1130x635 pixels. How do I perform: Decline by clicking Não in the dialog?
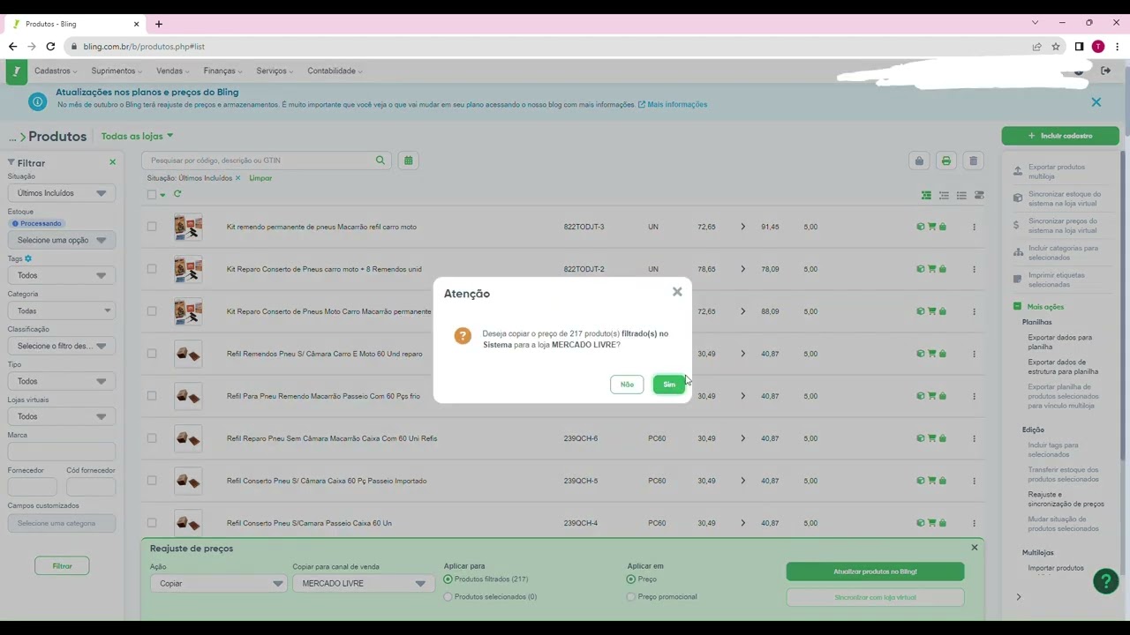tap(627, 385)
